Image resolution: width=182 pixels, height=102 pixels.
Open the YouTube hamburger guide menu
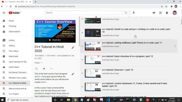(x=4, y=13)
